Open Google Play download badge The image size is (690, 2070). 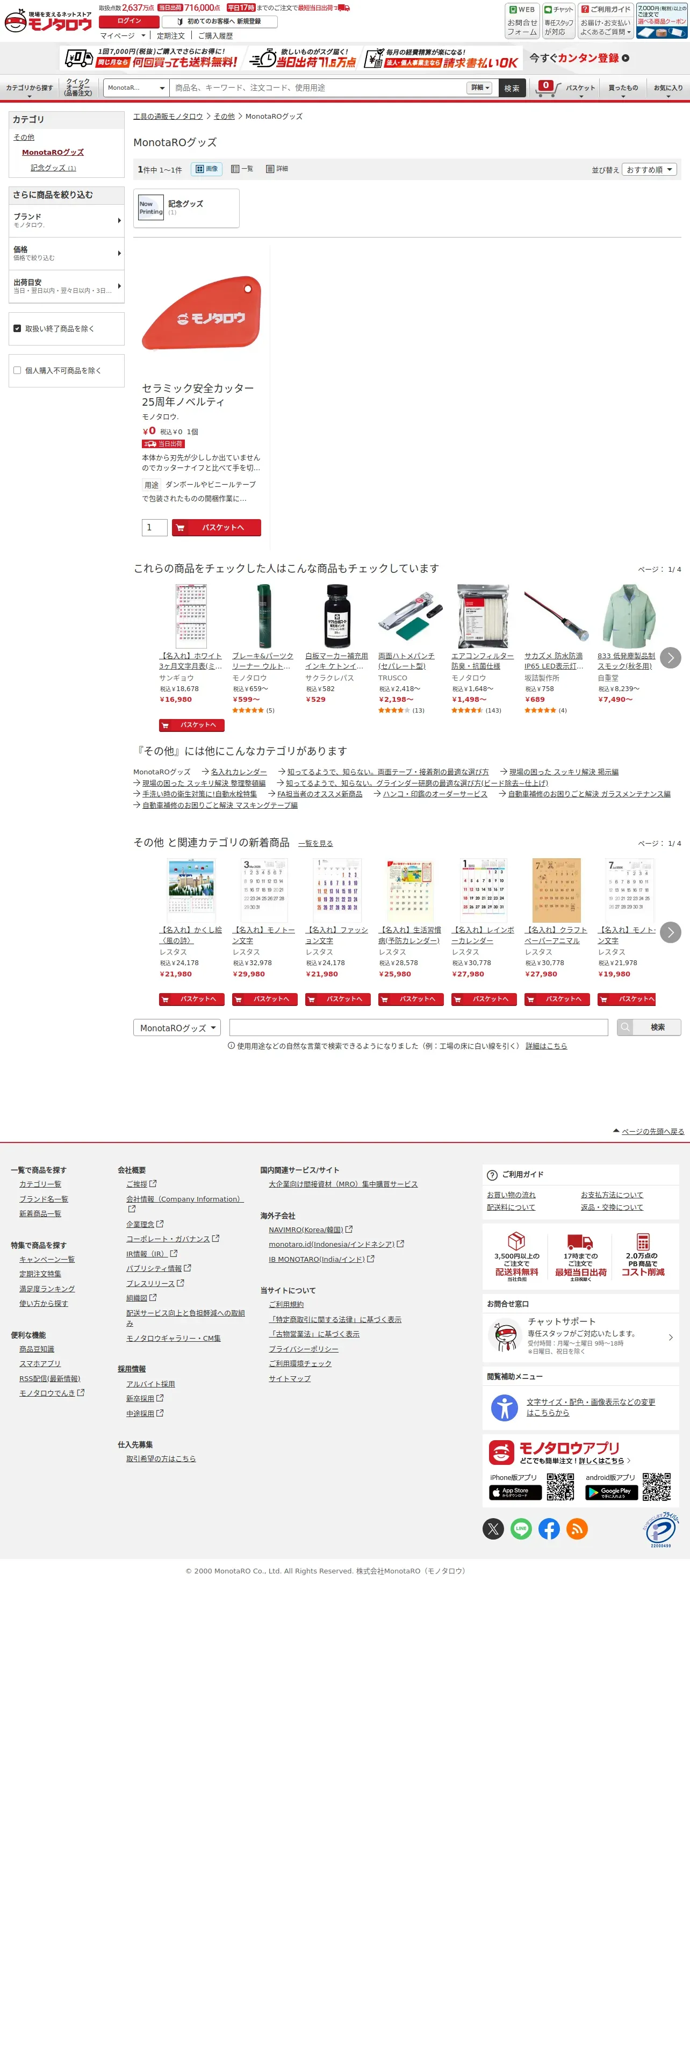612,1492
